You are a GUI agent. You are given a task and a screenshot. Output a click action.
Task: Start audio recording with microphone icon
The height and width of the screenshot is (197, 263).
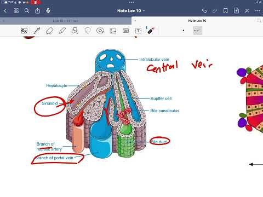48,10
